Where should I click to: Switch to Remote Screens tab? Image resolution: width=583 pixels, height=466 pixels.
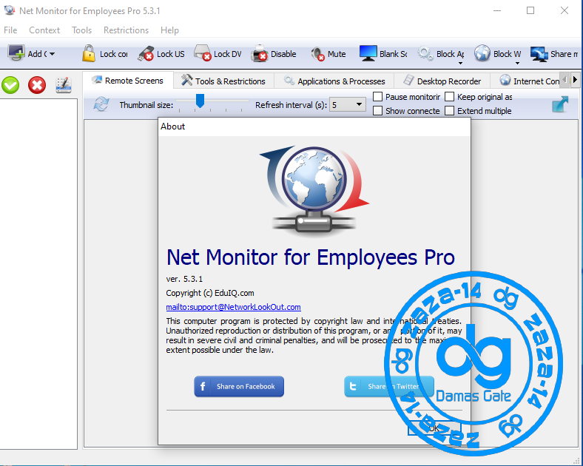(128, 81)
